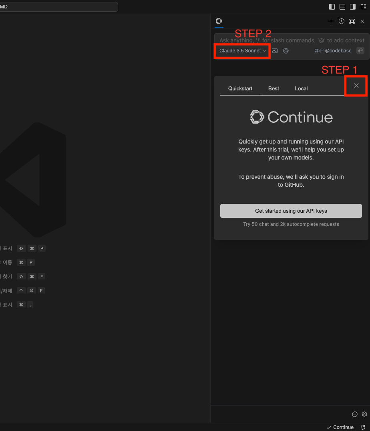
Task: Dismiss the onboarding card with X
Action: pos(356,86)
